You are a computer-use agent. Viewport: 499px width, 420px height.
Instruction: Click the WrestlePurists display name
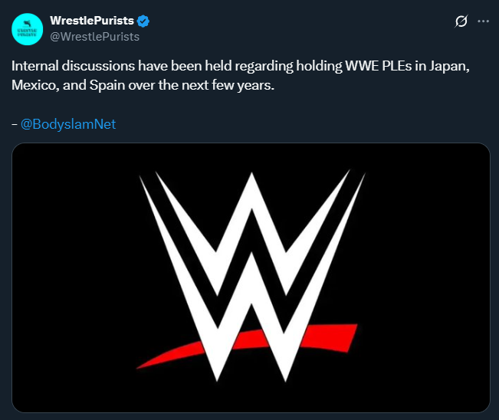[92, 21]
